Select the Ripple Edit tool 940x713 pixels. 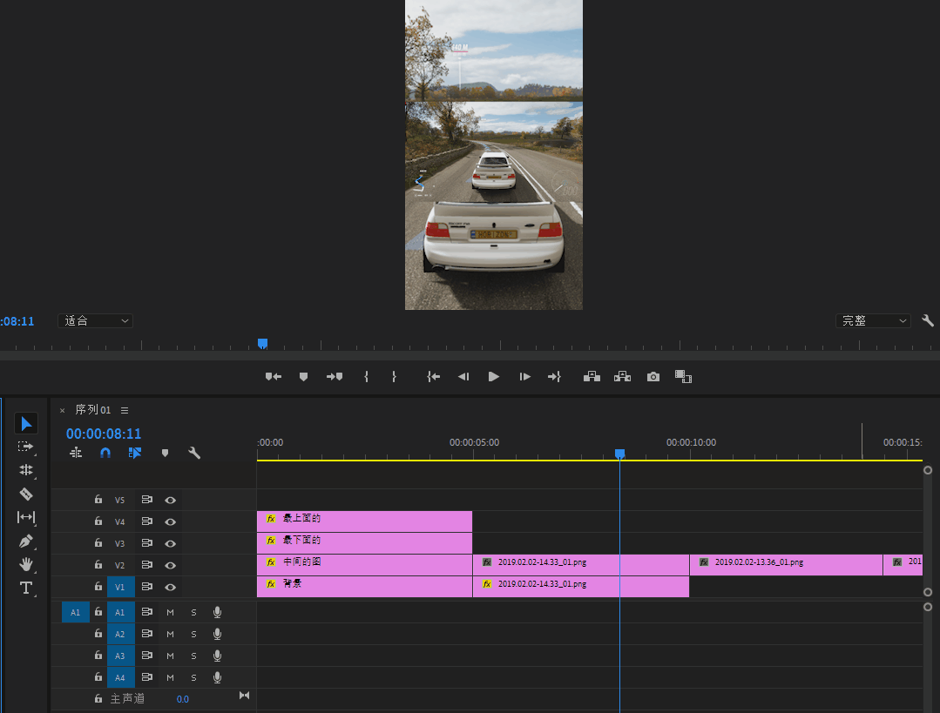(x=26, y=470)
